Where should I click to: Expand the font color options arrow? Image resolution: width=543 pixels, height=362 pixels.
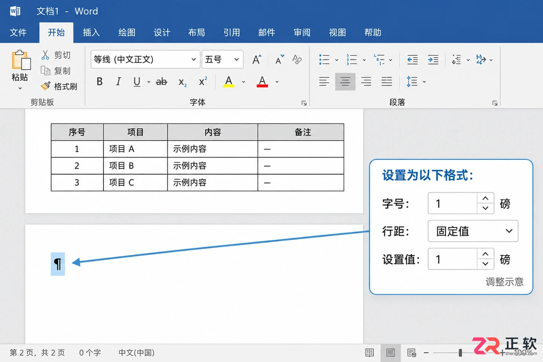click(x=277, y=82)
